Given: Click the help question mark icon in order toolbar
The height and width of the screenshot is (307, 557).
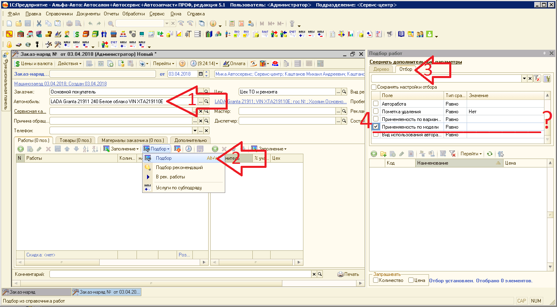Looking at the screenshot, I should pyautogui.click(x=182, y=64).
